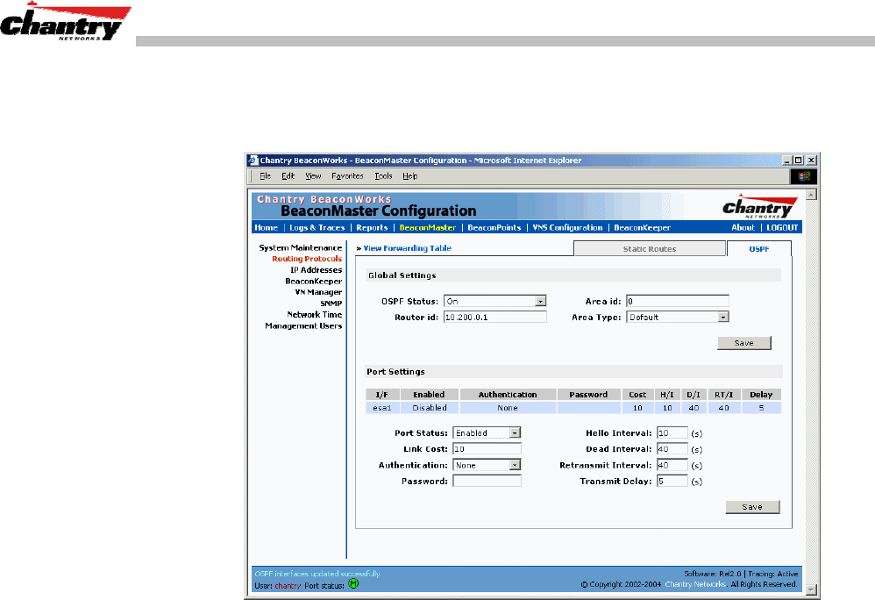Open the Reports page
Screen dimensions: 875x600
373,228
